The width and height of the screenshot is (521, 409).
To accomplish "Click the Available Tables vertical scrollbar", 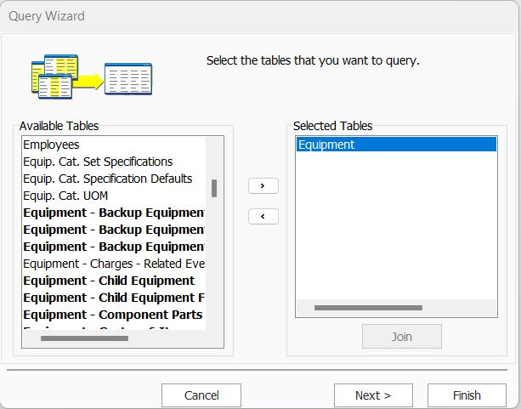I will pyautogui.click(x=214, y=189).
